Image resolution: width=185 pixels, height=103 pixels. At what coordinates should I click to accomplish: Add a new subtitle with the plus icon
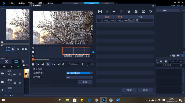click(107, 11)
